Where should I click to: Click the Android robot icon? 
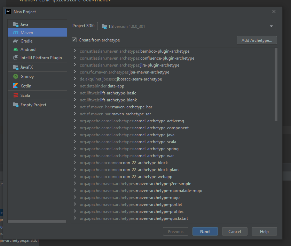click(x=16, y=49)
